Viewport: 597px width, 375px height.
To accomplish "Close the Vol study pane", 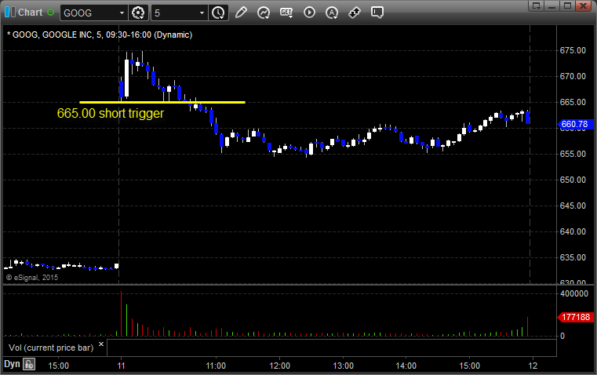I will coord(101,344).
